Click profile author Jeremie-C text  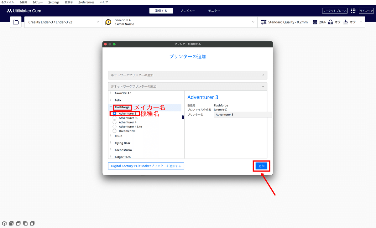pos(220,110)
